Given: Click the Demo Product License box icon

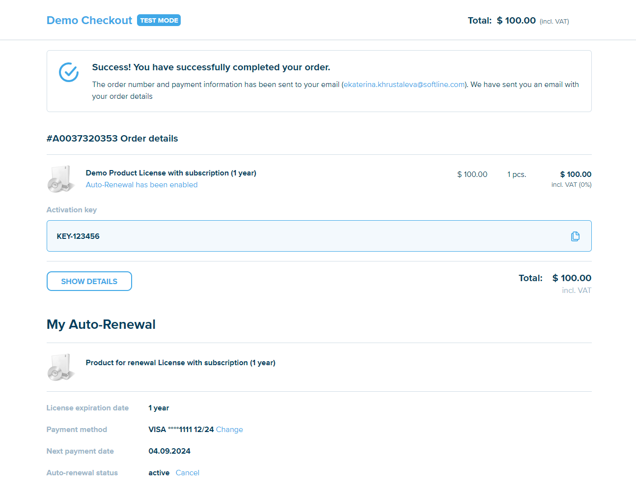Looking at the screenshot, I should coord(61,179).
